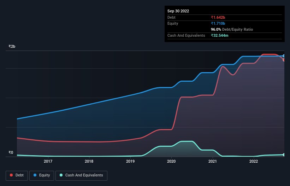
Task: Click the Equity row label in tooltip
Action: tap(173, 23)
